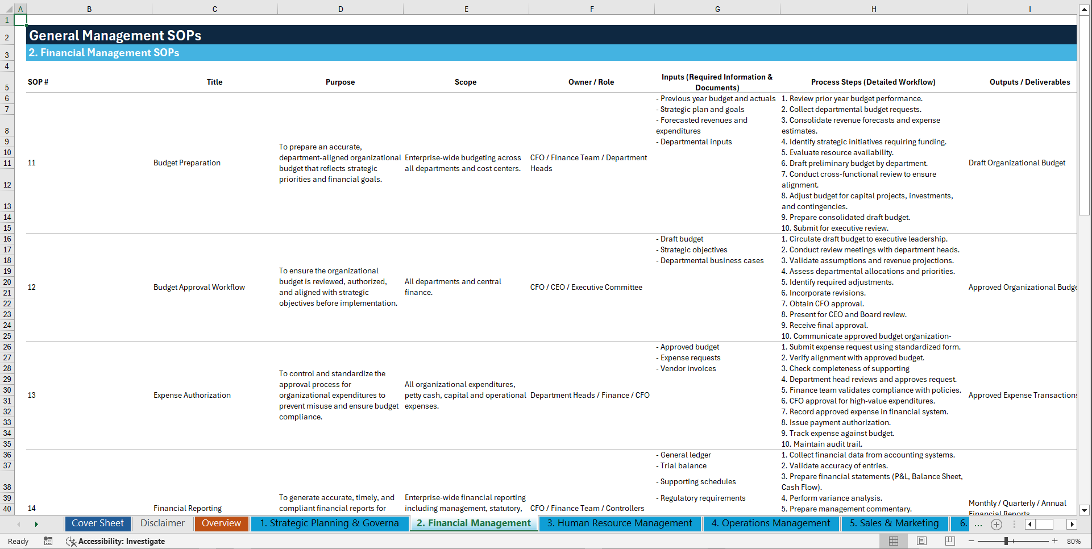The height and width of the screenshot is (549, 1092).
Task: Click the 80% zoom level button
Action: (x=1073, y=541)
